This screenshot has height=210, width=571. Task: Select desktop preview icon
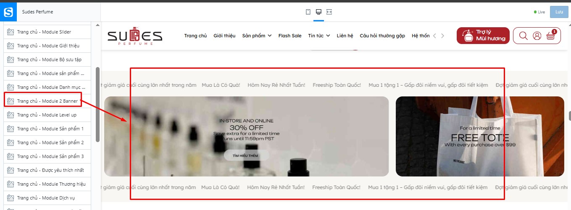point(318,12)
